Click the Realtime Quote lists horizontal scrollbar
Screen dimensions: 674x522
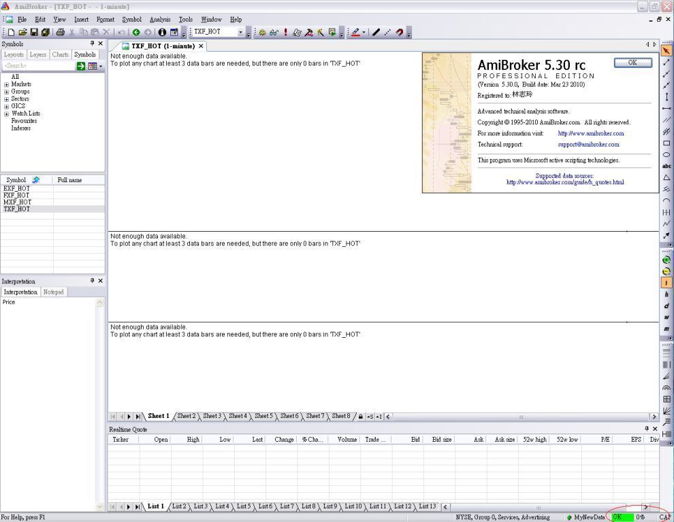point(545,507)
